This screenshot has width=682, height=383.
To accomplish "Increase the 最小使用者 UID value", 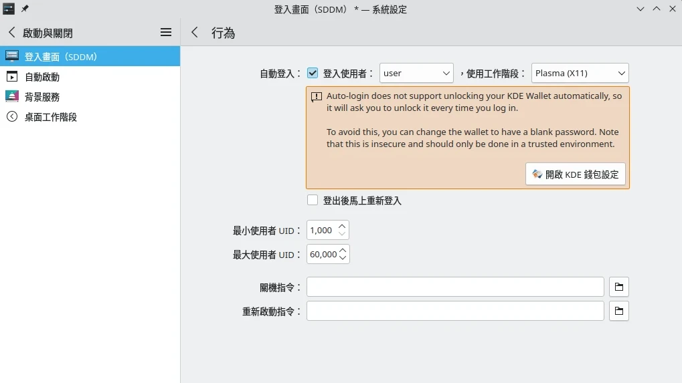I will 343,227.
